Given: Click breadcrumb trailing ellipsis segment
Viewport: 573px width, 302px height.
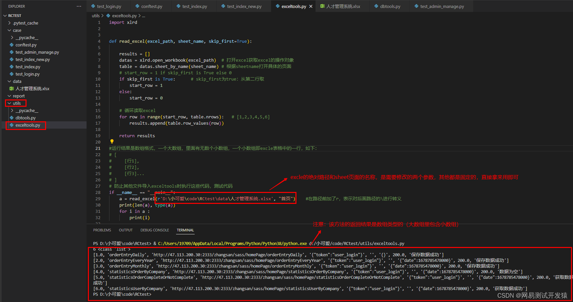Looking at the screenshot, I should (144, 16).
